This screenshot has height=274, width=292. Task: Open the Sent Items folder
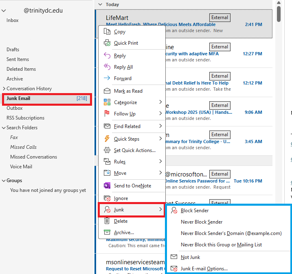click(18, 59)
